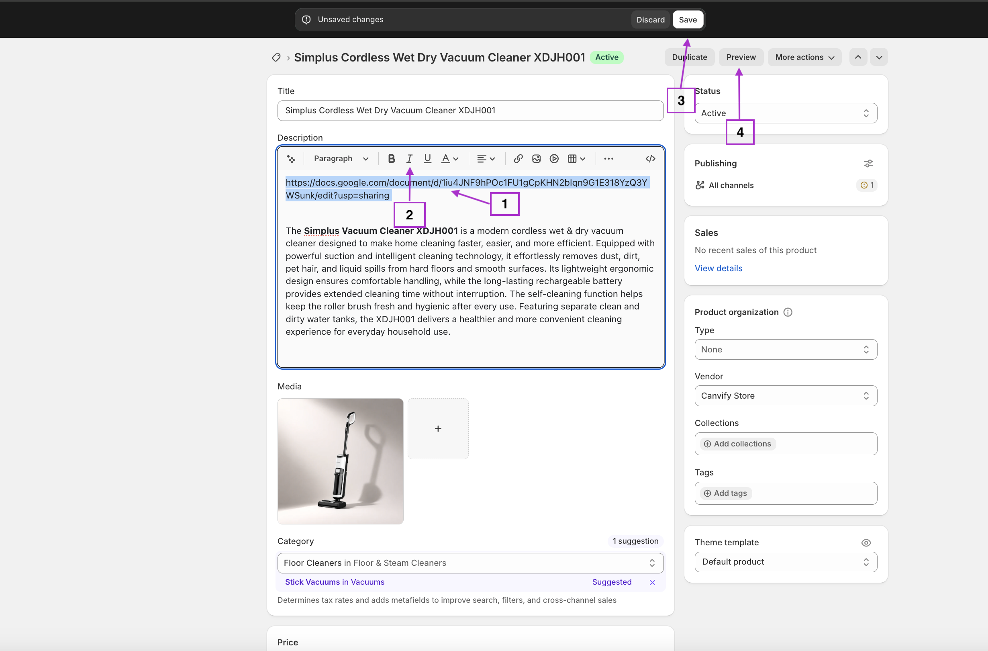Click the insert image icon
Screen dimensions: 988x651
(536, 159)
